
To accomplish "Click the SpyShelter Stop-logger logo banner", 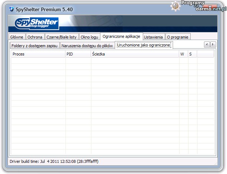I will (x=37, y=24).
